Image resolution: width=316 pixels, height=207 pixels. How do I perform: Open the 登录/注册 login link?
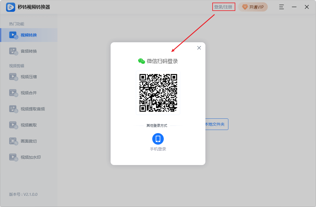tap(223, 7)
